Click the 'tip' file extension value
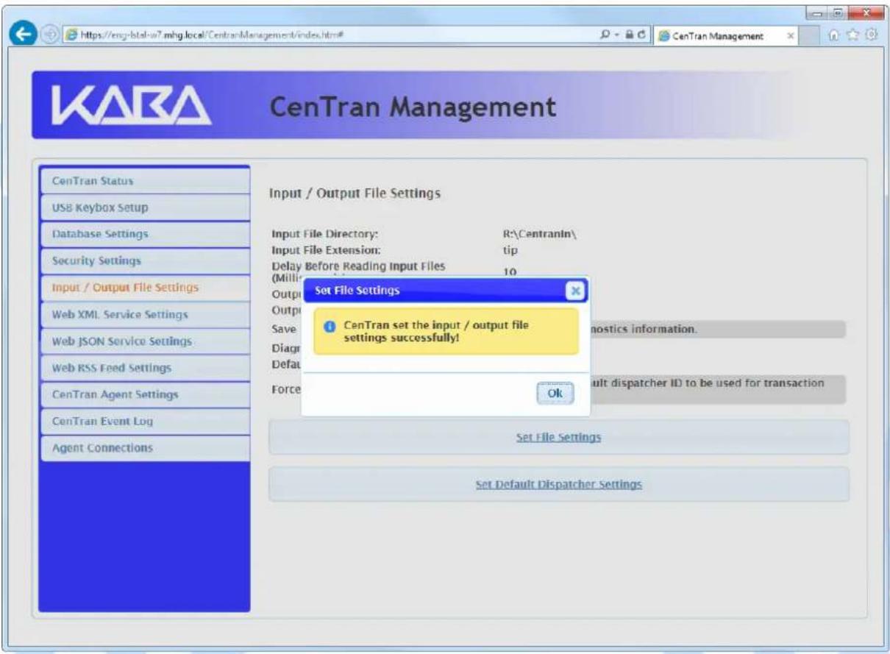This screenshot has height=654, width=890. pos(510,250)
